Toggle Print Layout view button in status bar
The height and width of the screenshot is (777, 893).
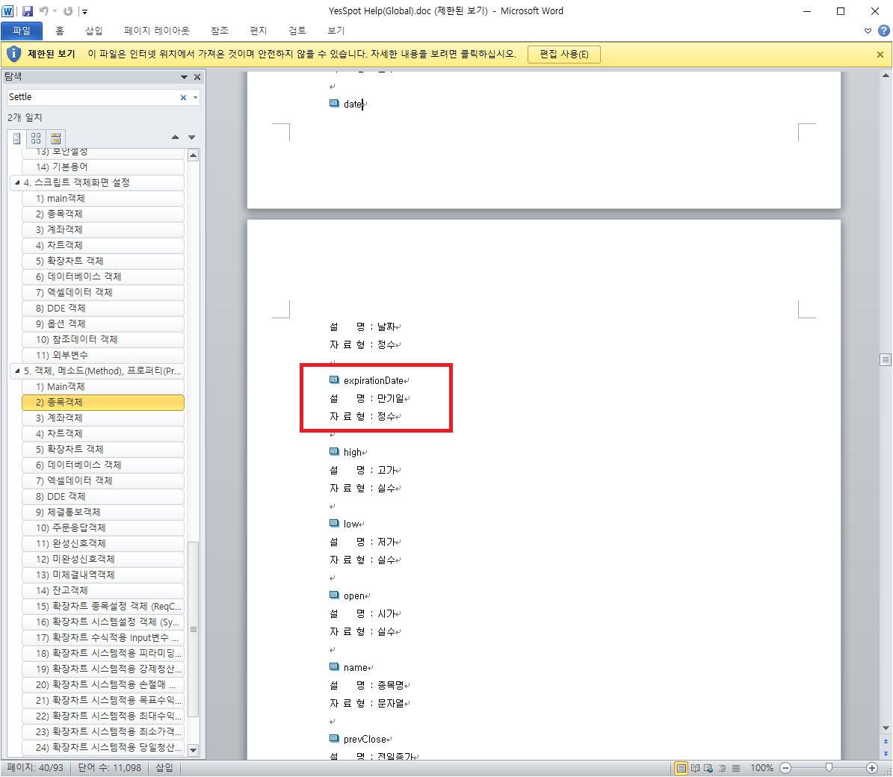(x=681, y=768)
